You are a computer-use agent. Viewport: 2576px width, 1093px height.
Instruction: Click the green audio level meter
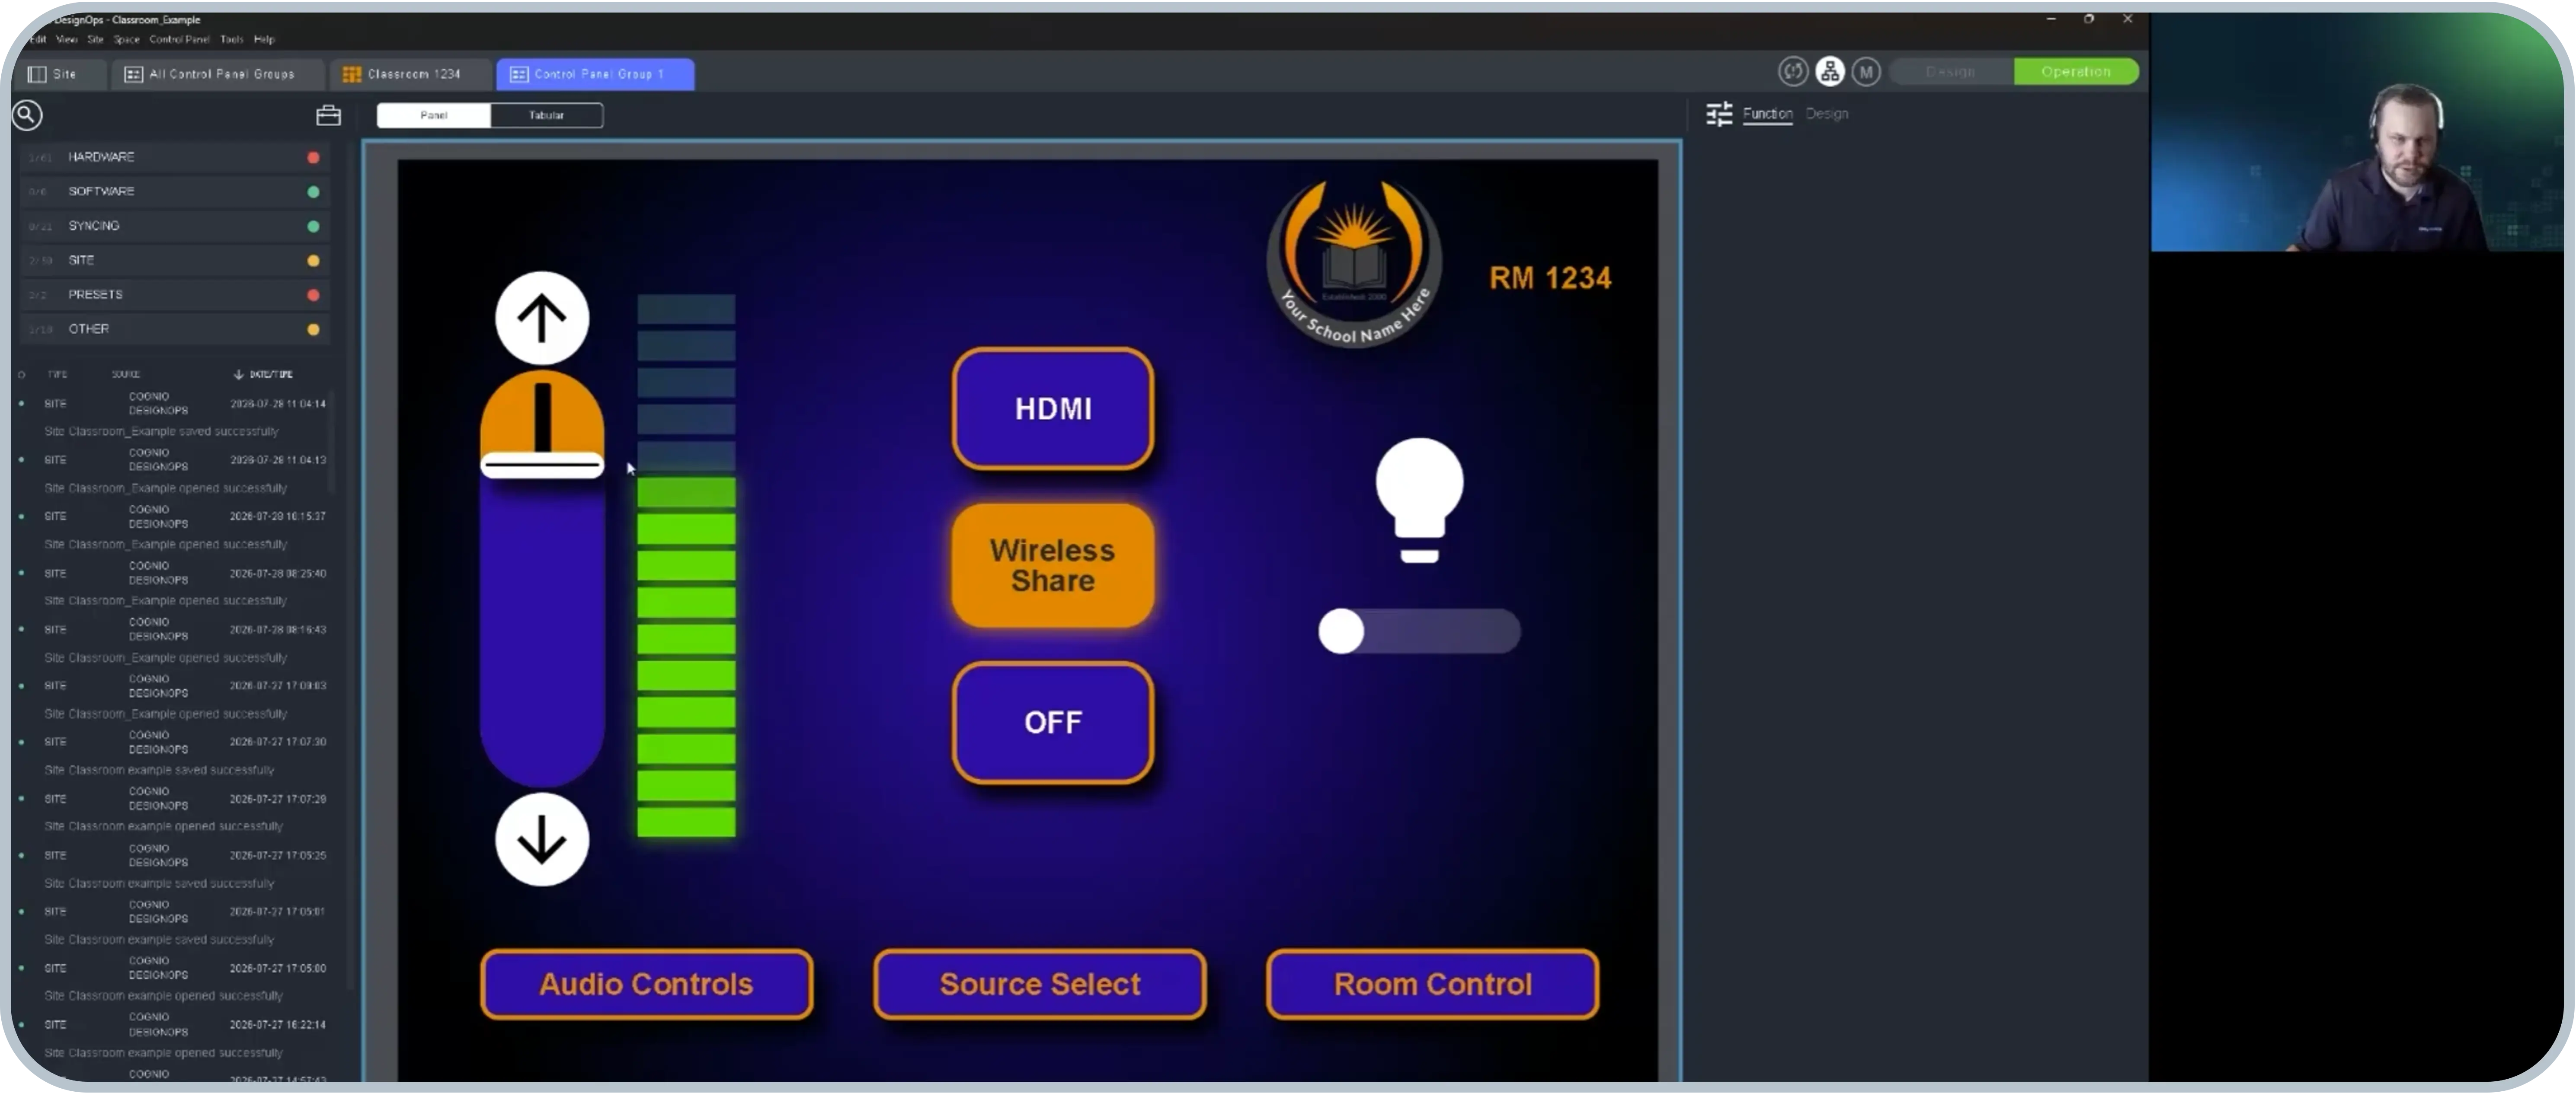pos(686,565)
